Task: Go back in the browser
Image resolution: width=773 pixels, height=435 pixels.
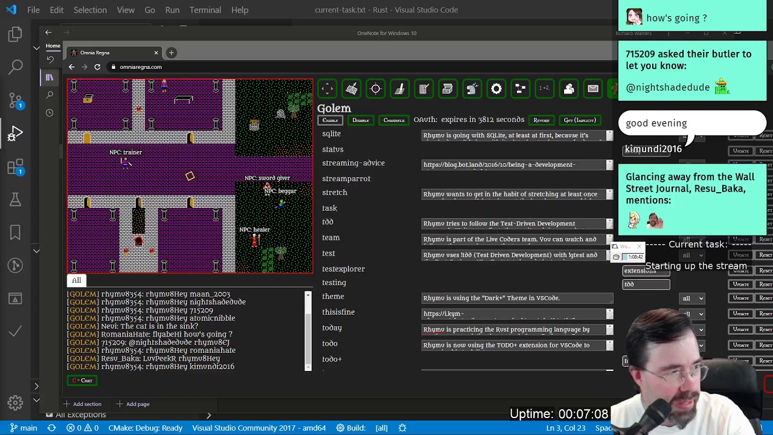Action: 71,67
